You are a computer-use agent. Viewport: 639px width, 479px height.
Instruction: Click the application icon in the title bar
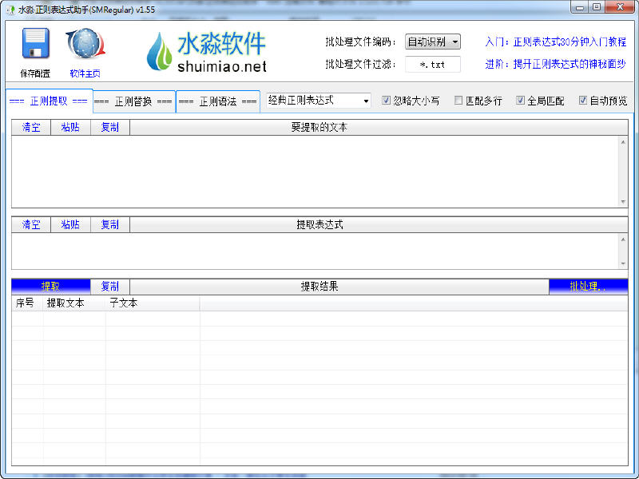10,7
